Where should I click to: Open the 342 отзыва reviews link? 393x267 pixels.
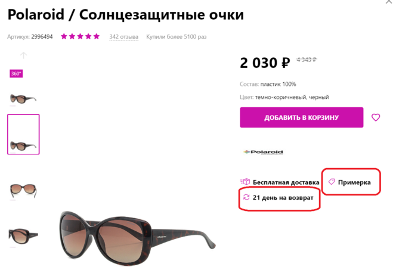123,37
